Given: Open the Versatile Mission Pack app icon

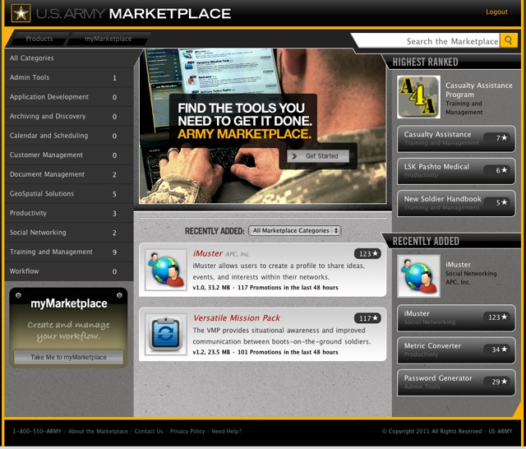Looking at the screenshot, I should click(166, 334).
